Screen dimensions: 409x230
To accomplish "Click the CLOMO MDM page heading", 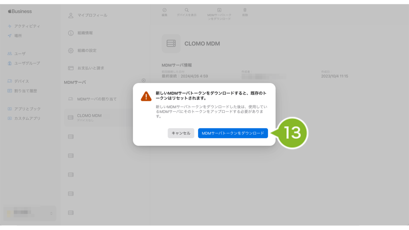I will (202, 44).
